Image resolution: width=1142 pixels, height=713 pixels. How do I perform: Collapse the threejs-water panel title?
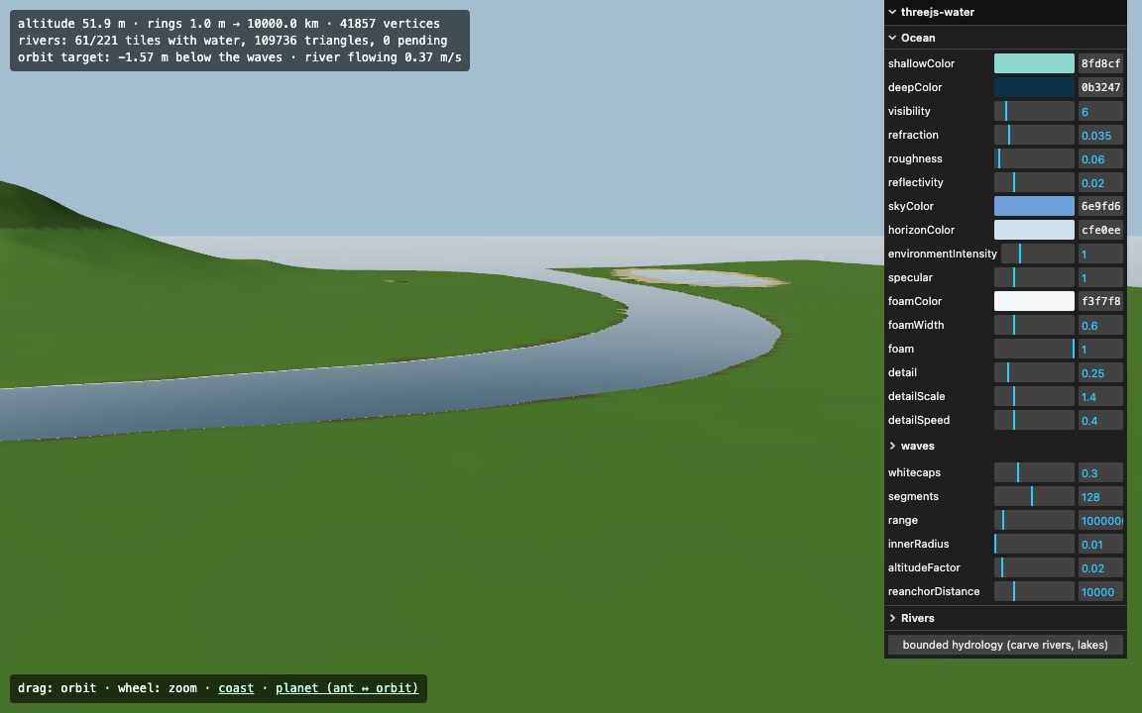pyautogui.click(x=1005, y=12)
